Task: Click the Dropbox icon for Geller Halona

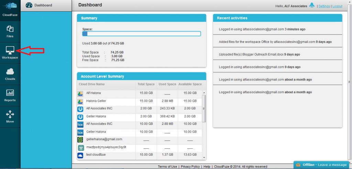Action: pos(80,117)
